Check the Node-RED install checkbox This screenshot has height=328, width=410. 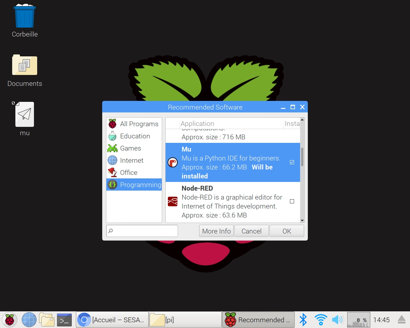click(292, 201)
